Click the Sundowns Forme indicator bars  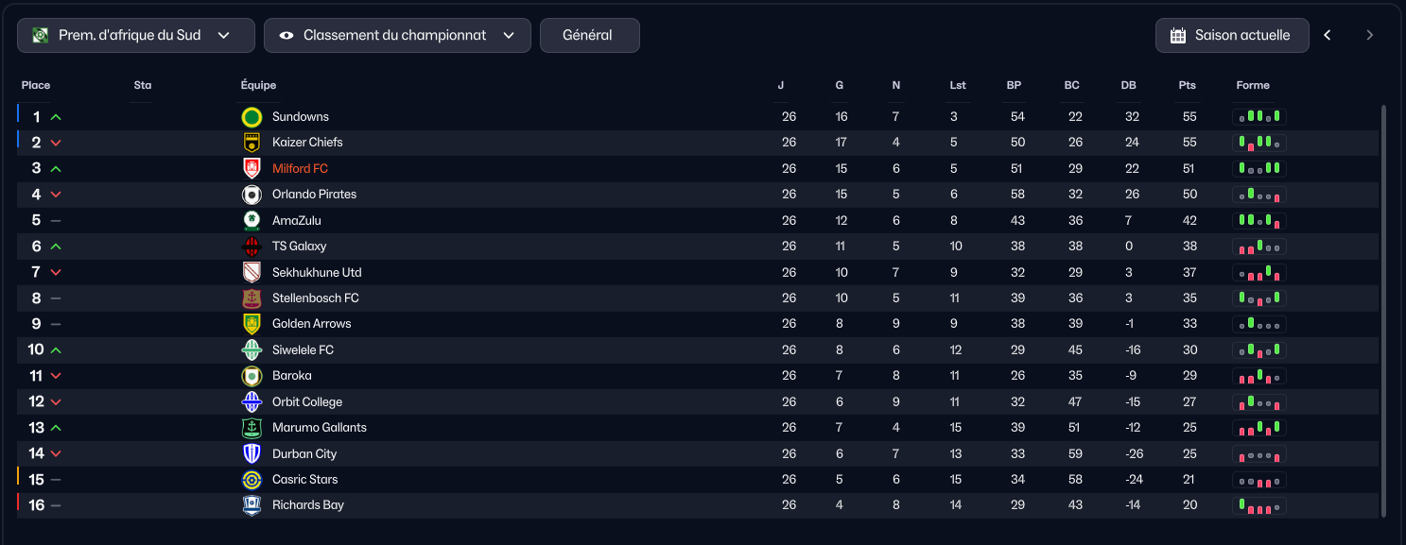click(x=1258, y=117)
